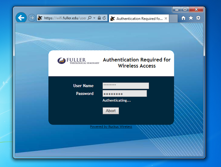
Task: Click the Password label
Action: [85, 94]
